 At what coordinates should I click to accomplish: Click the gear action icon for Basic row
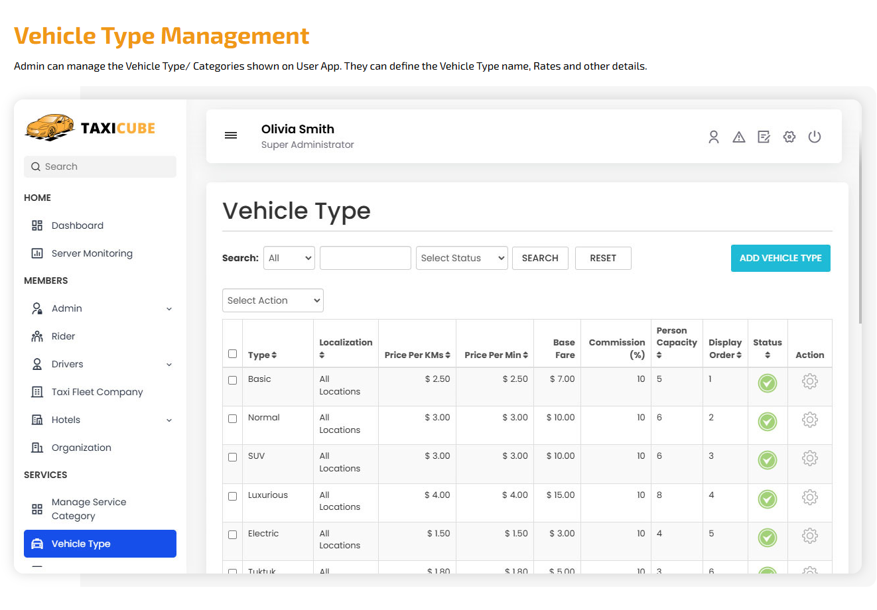810,381
